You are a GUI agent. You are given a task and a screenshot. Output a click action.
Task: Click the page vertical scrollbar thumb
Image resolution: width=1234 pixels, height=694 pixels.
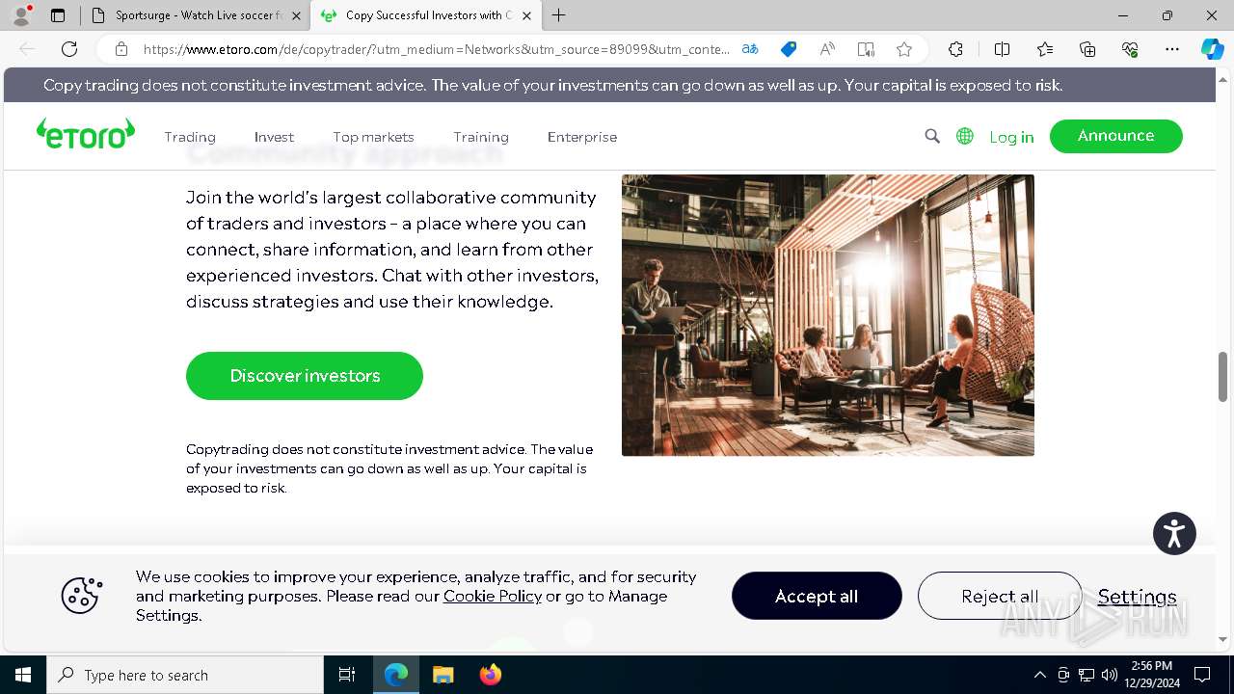(x=1222, y=376)
